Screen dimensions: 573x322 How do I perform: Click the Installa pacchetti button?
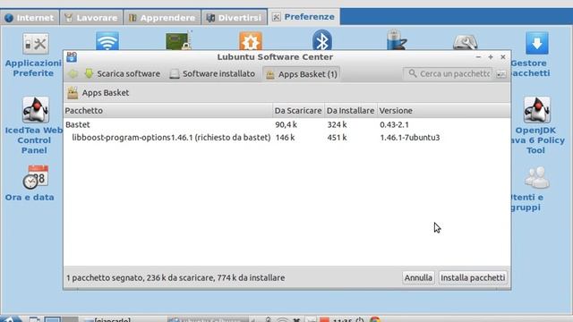(473, 278)
